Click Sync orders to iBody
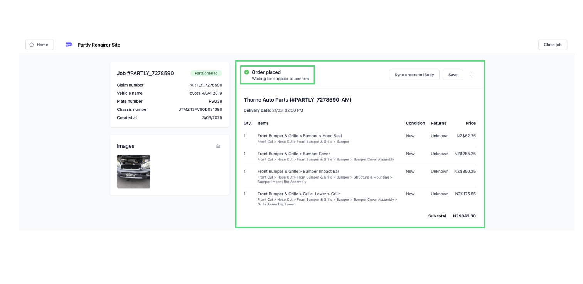 (414, 75)
